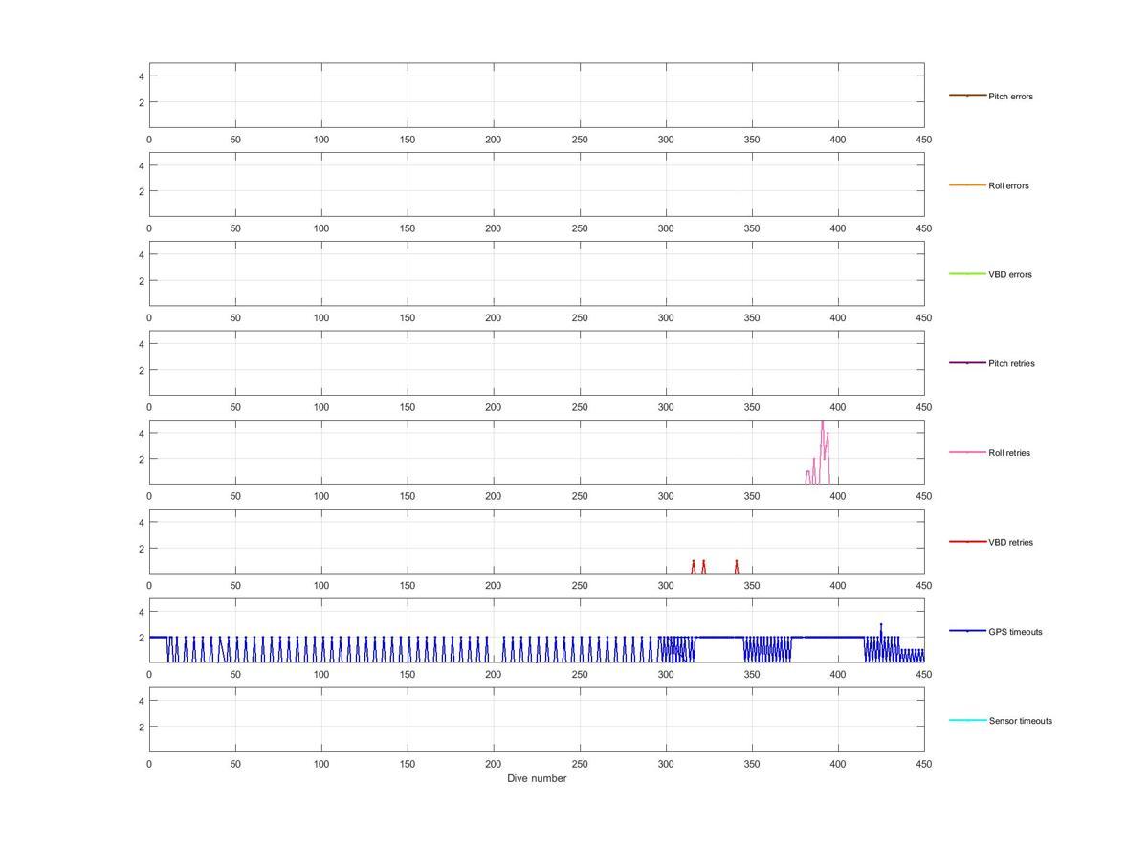Click the blue GPS timeouts legend line
The image size is (1148, 846).
(x=967, y=630)
